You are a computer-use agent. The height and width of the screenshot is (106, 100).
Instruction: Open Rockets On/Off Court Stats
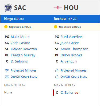[74, 77]
